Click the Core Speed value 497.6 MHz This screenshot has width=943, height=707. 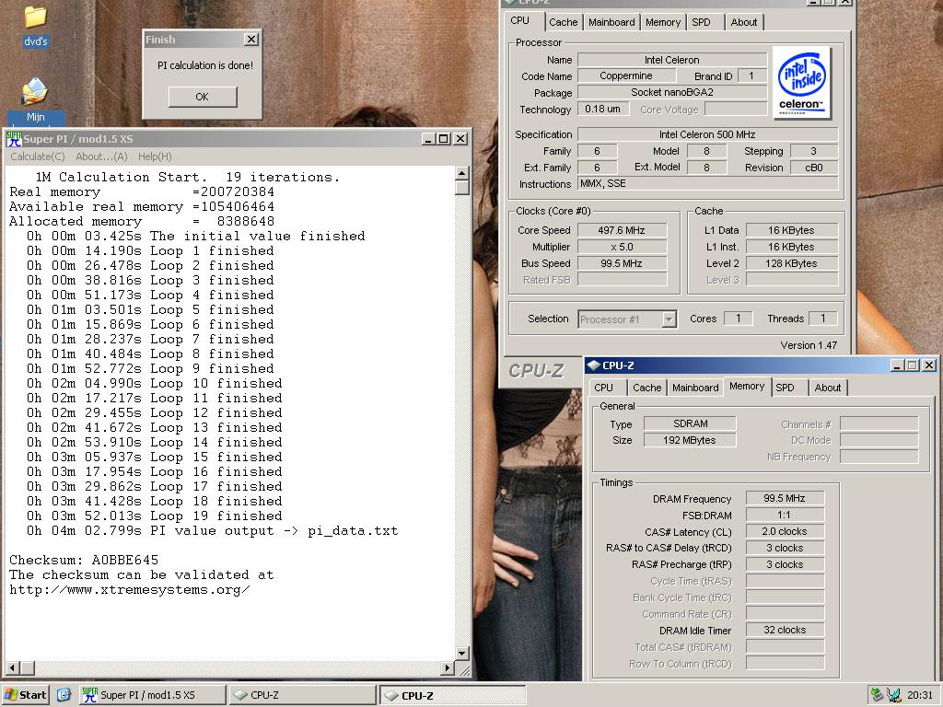tap(622, 230)
